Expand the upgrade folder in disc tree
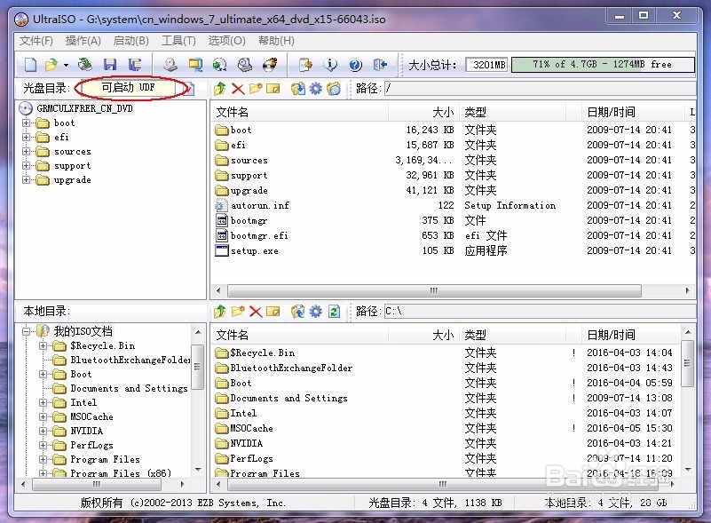This screenshot has height=523, width=711. [x=27, y=180]
